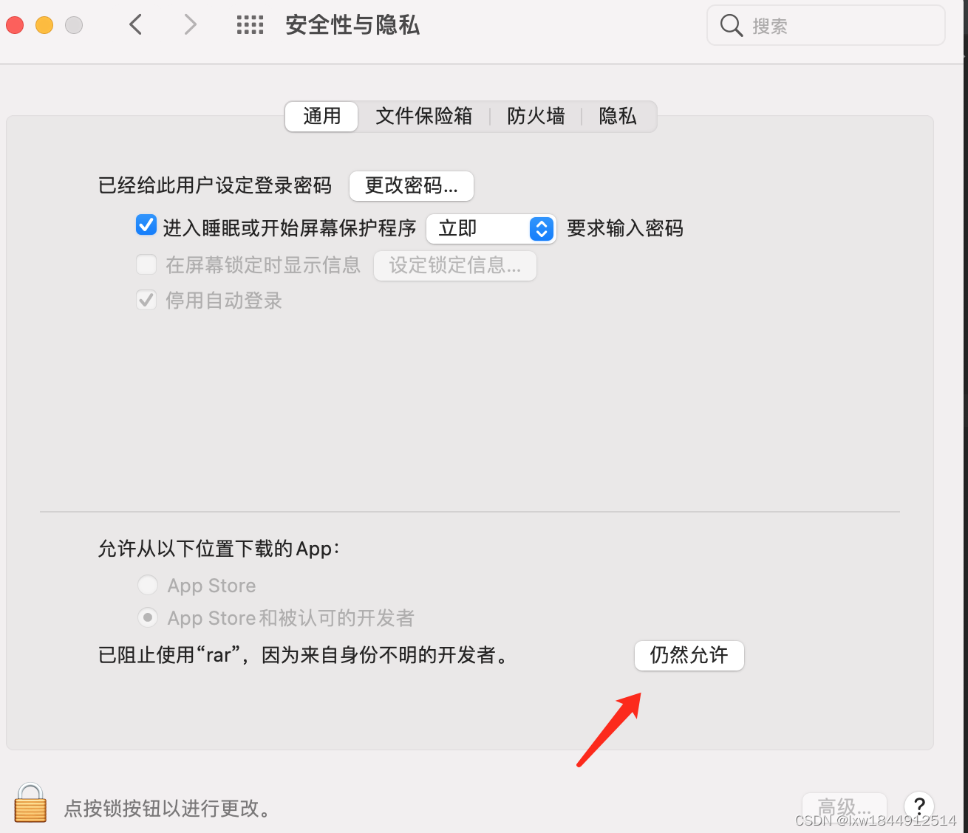Click the magnifying glass search icon
The image size is (968, 833).
click(731, 26)
